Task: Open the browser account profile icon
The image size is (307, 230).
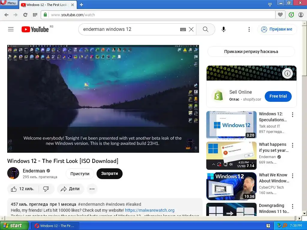Action: coord(301,15)
